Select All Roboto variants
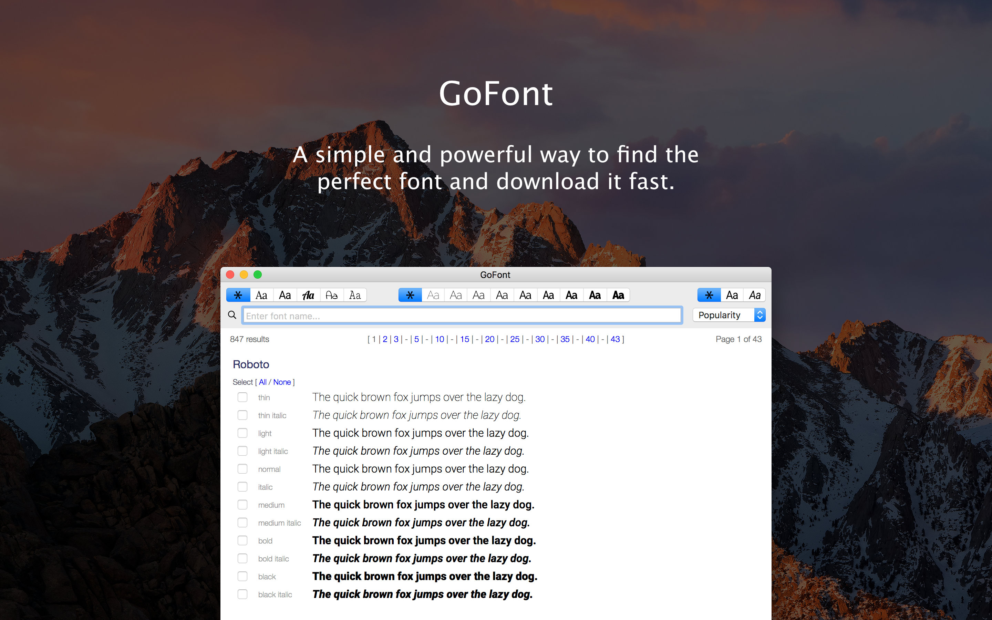 263,382
